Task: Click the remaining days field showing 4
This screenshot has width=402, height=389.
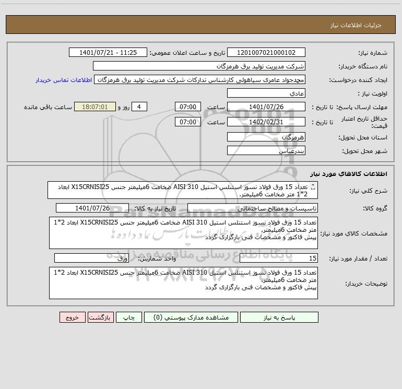Action: (x=139, y=107)
